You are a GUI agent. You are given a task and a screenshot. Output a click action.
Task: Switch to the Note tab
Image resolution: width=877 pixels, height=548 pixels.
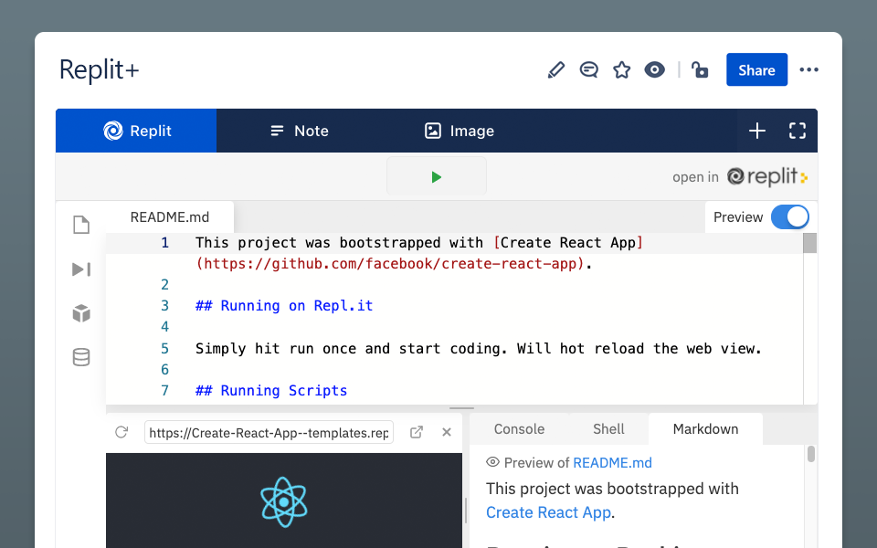[300, 131]
